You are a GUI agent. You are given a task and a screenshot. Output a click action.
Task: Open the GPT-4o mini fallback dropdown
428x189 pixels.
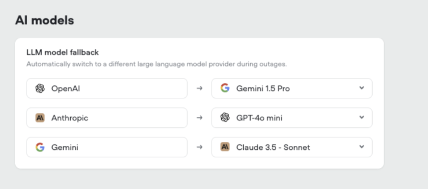click(x=291, y=118)
